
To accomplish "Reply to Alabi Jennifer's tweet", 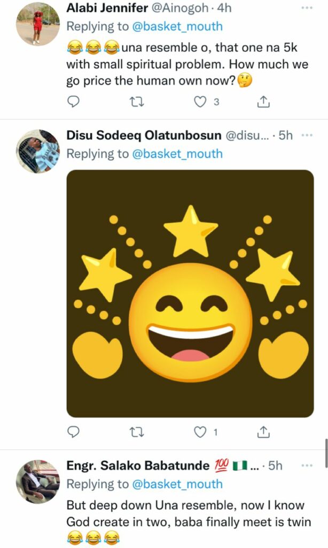I will (73, 102).
